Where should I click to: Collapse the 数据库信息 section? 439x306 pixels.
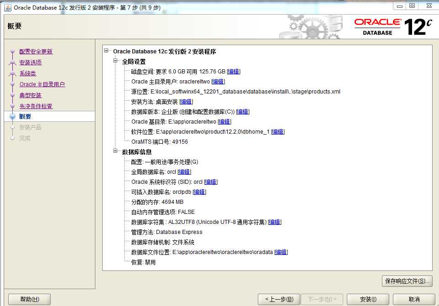click(x=115, y=151)
